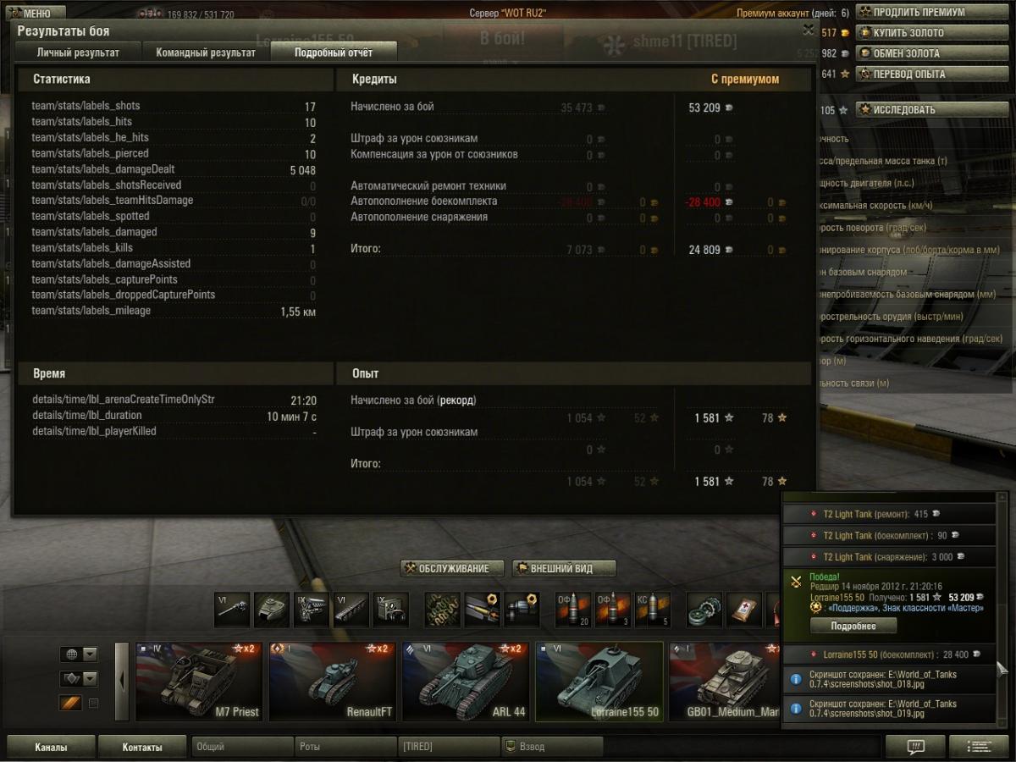Click the T2 Light Tank (снаряжение) 3 000 message

pyautogui.click(x=888, y=557)
